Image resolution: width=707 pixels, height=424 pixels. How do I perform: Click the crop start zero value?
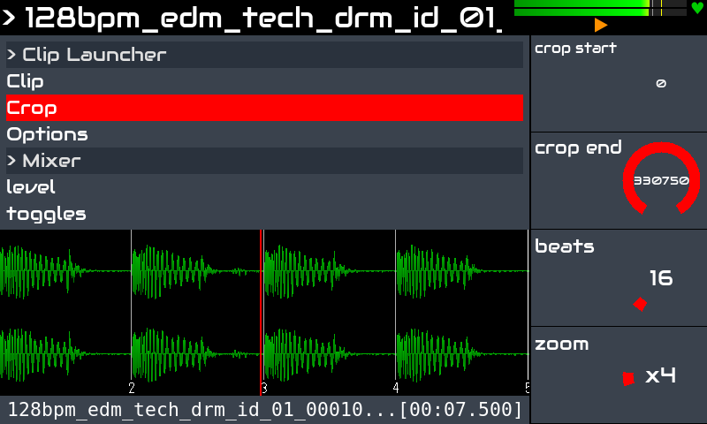point(661,83)
